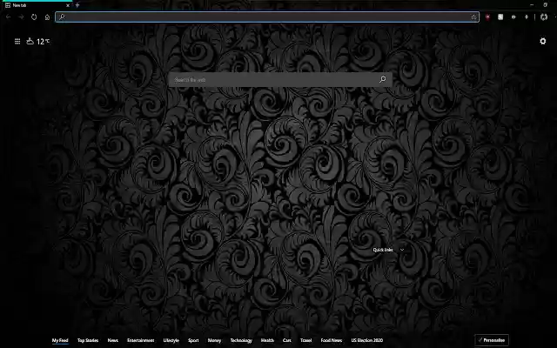Viewport: 557px width, 348px height.
Task: Switch to the Health tab
Action: point(267,340)
